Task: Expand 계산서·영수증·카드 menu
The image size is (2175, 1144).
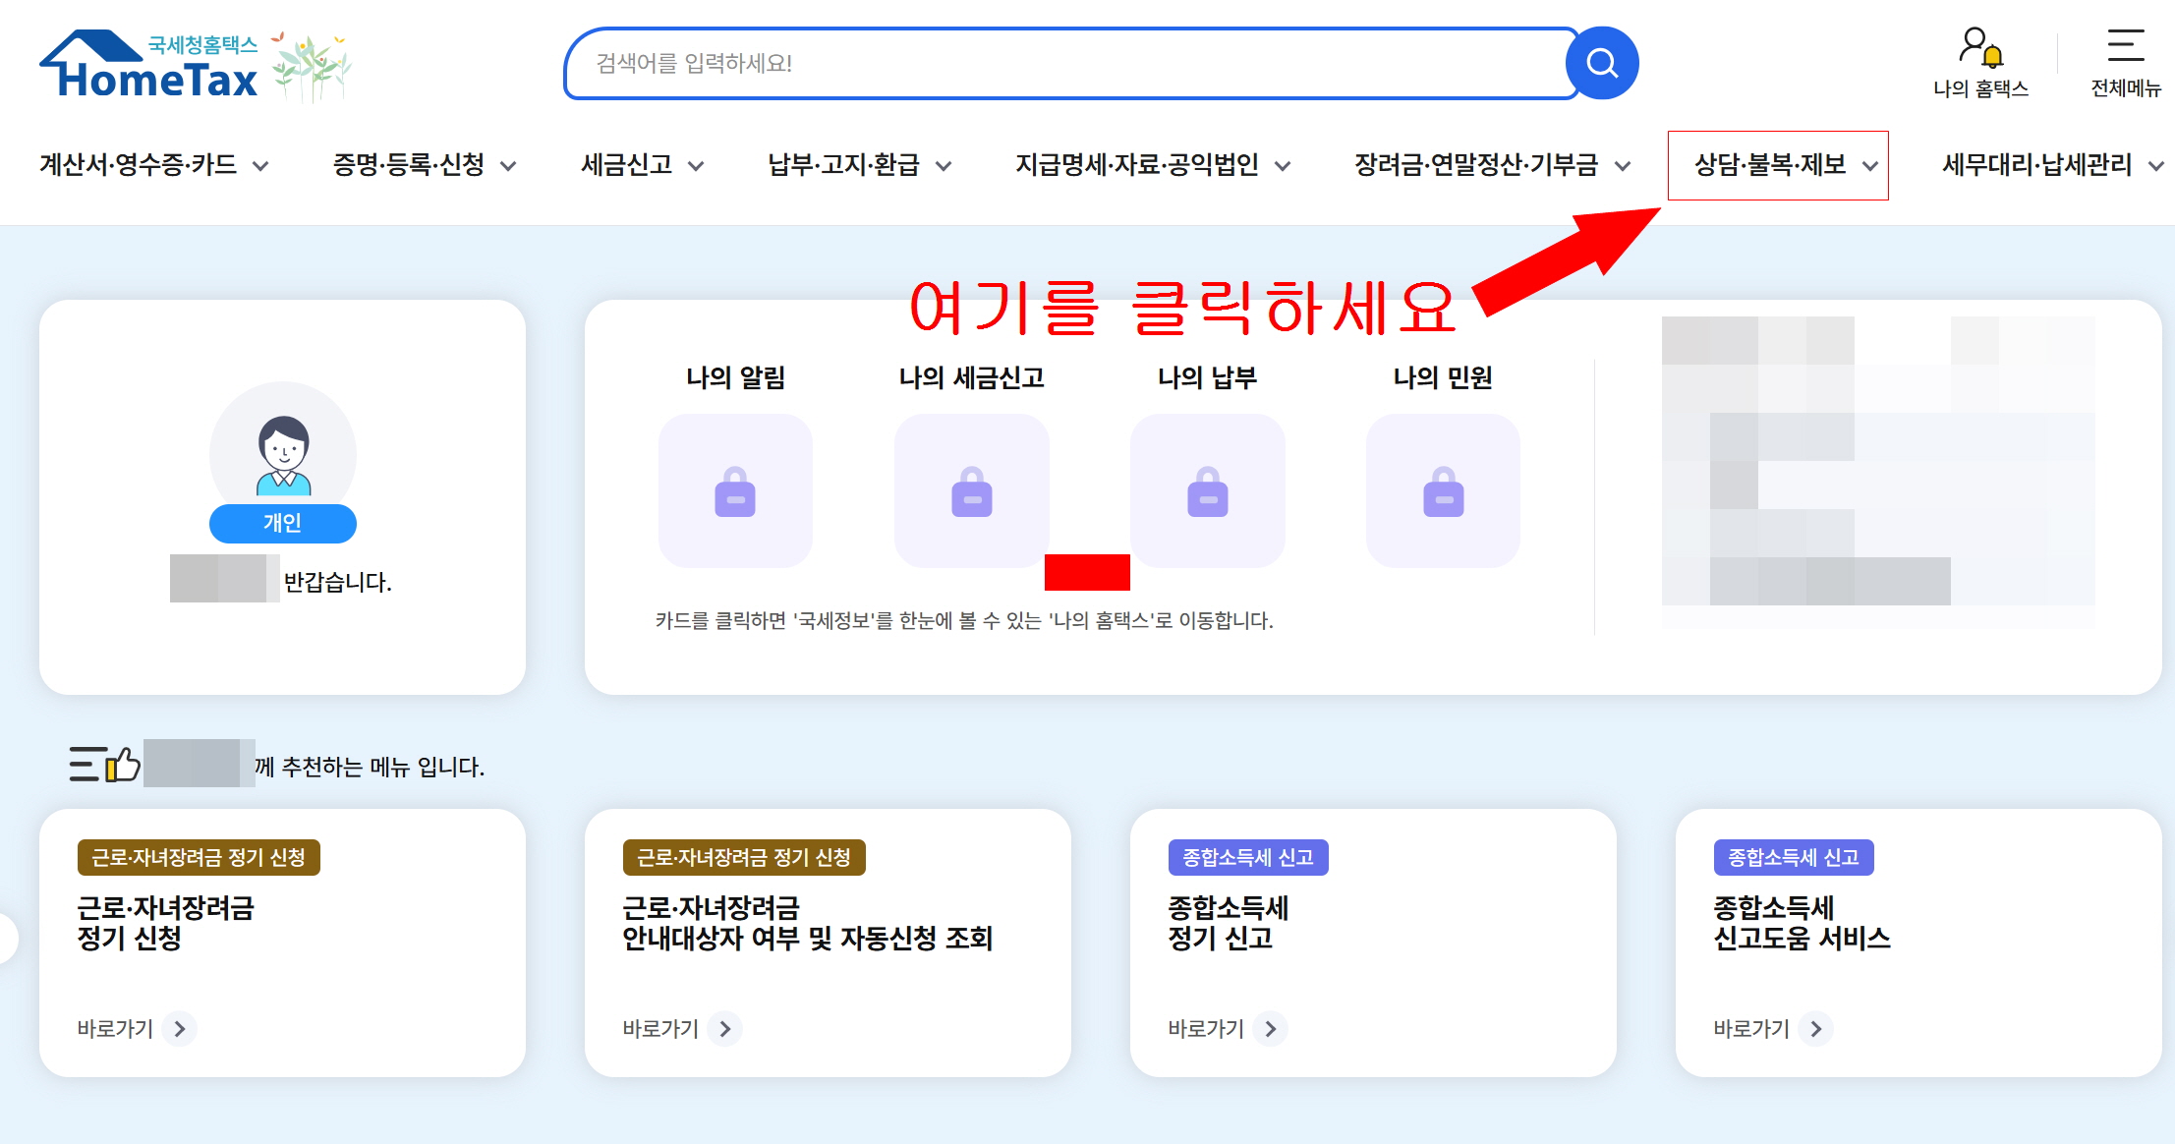Action: point(153,165)
